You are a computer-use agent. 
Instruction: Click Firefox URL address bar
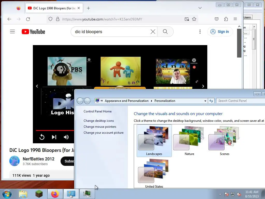[x=122, y=19]
